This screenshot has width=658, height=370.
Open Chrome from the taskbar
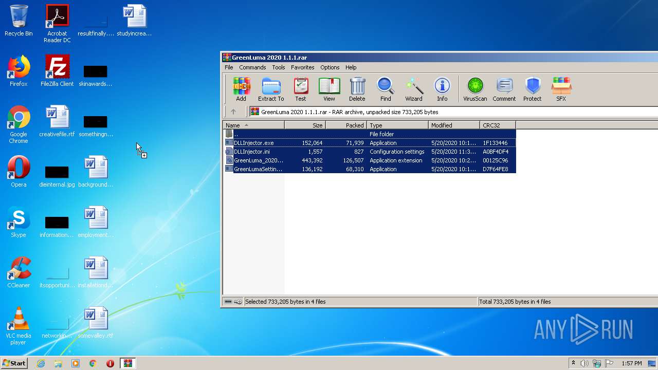93,363
